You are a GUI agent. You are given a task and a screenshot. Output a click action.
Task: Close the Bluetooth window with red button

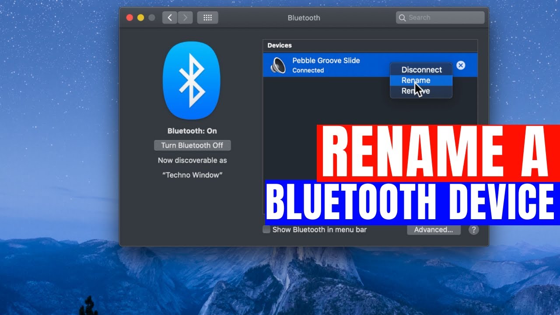(129, 17)
